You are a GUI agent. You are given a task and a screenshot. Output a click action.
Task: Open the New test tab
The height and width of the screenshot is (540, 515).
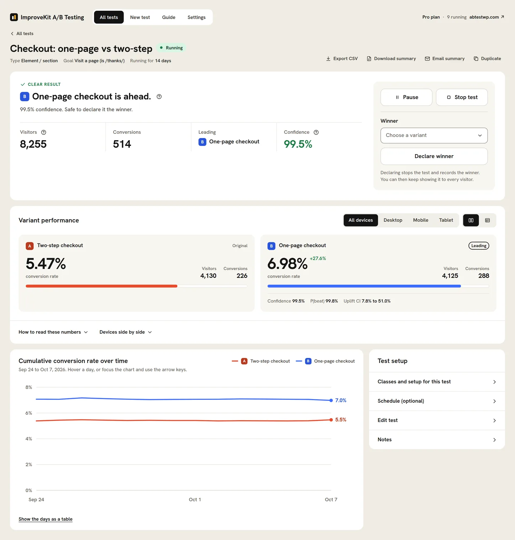pyautogui.click(x=140, y=17)
